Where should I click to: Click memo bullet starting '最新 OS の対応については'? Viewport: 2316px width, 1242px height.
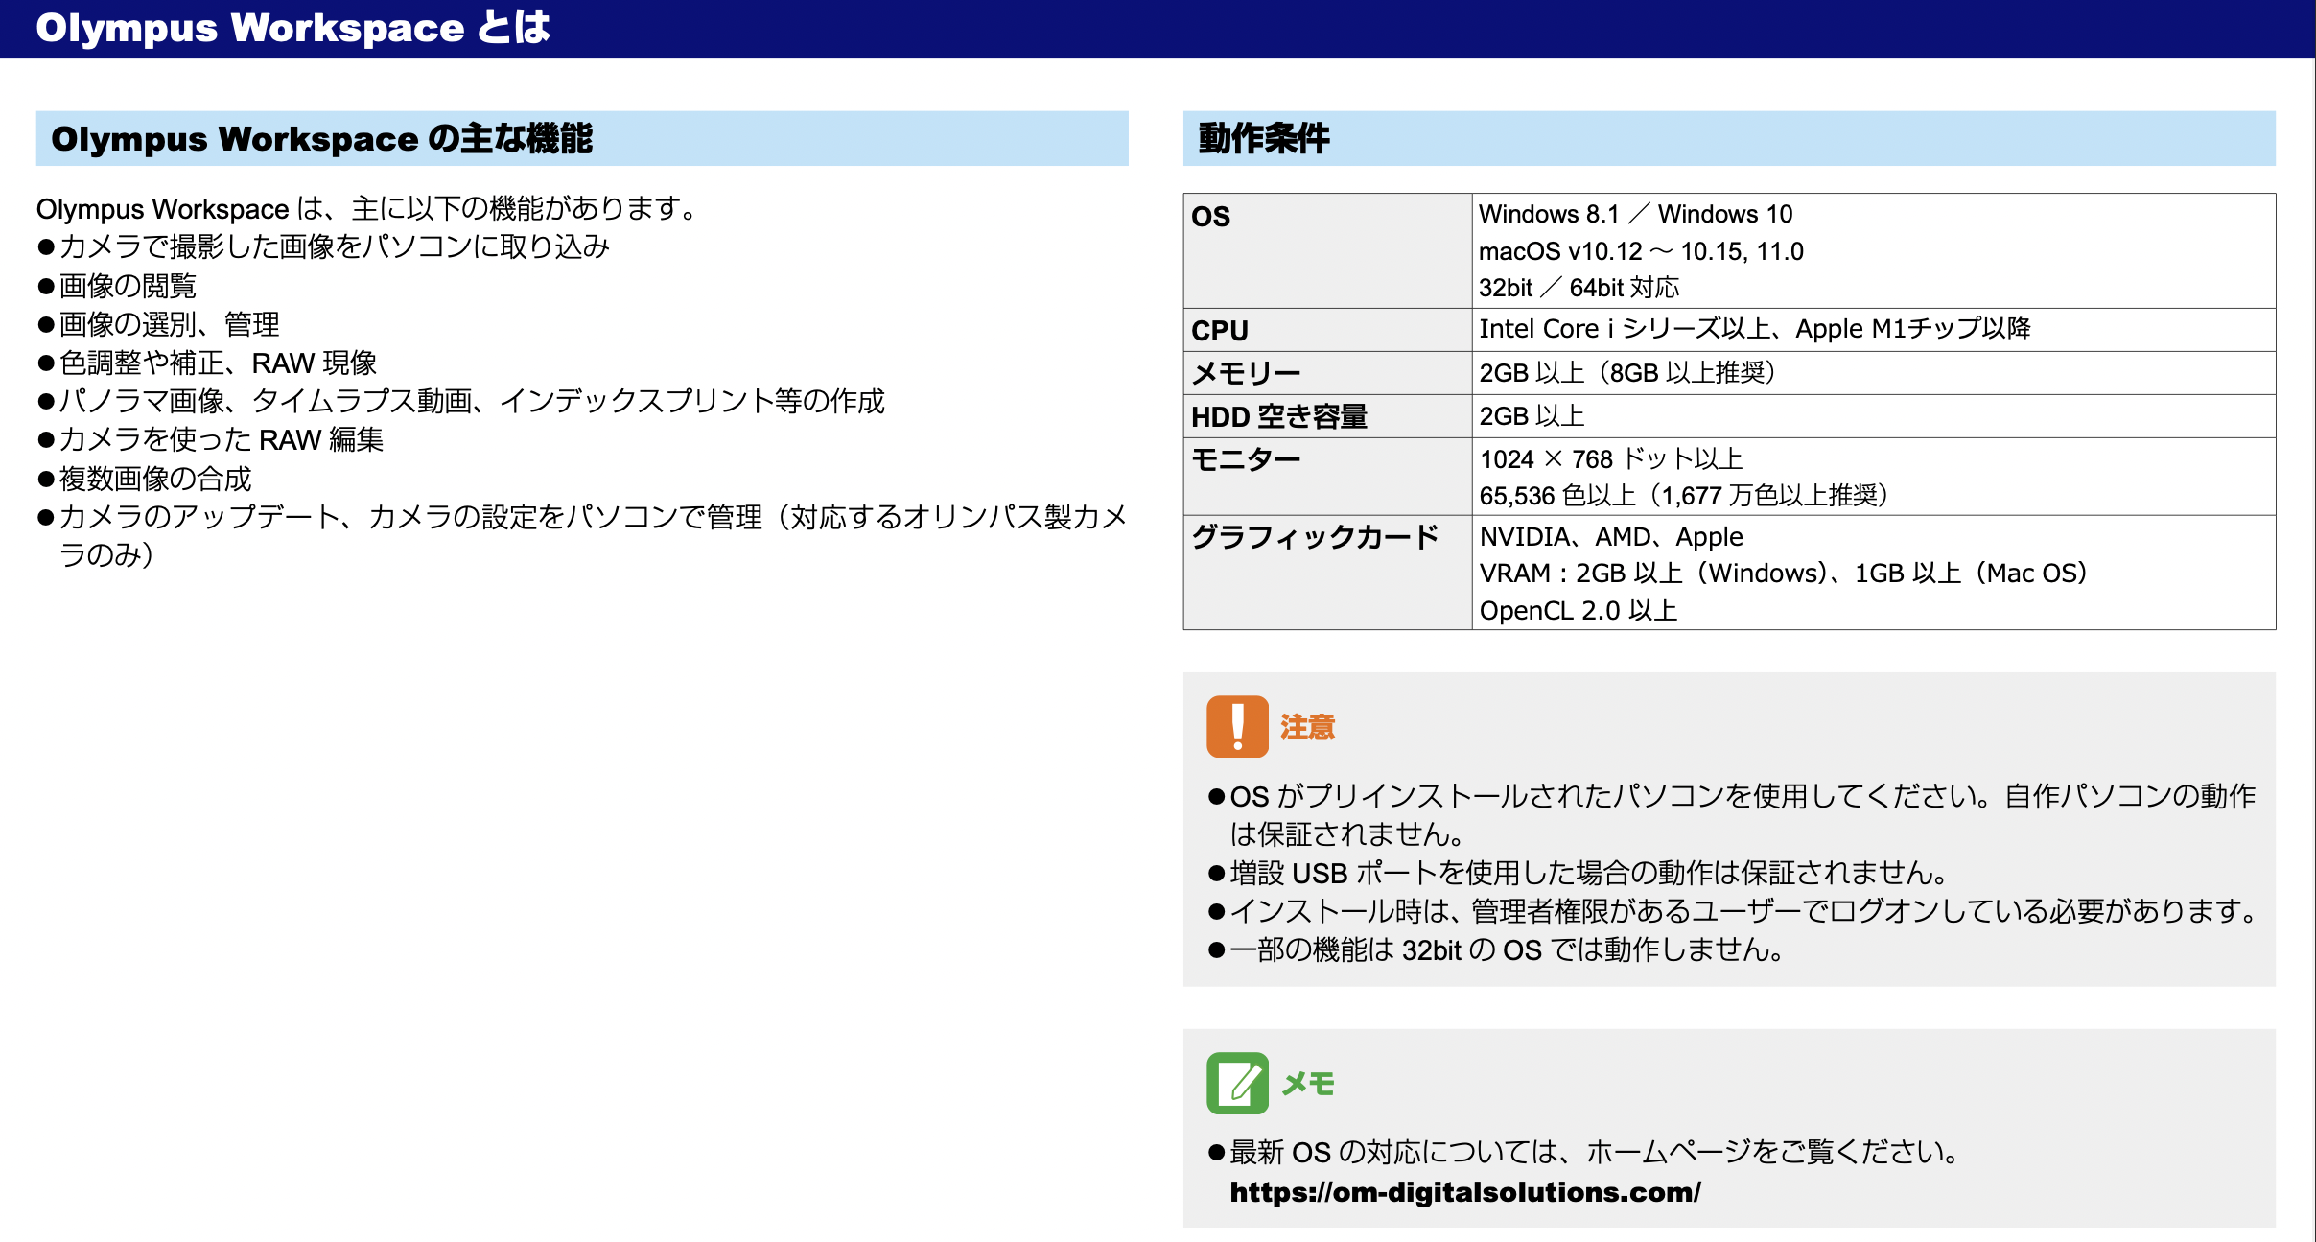1584,1152
